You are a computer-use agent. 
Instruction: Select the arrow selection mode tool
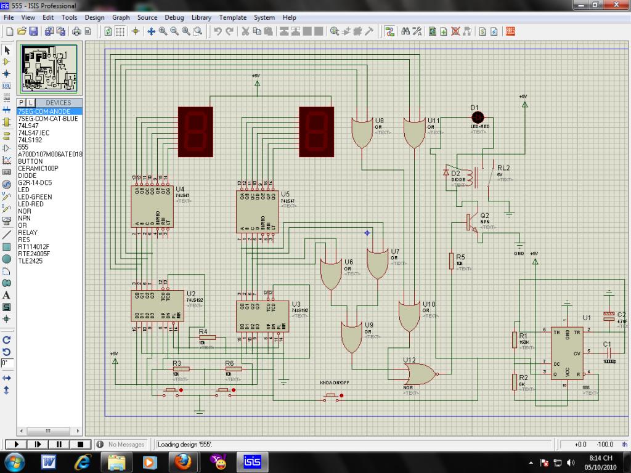pyautogui.click(x=7, y=50)
